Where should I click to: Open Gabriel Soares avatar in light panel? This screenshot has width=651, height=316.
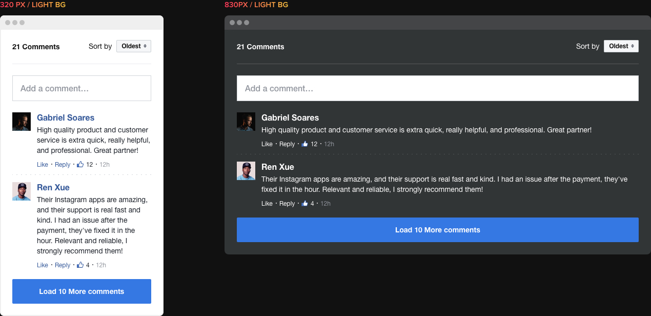coord(22,122)
